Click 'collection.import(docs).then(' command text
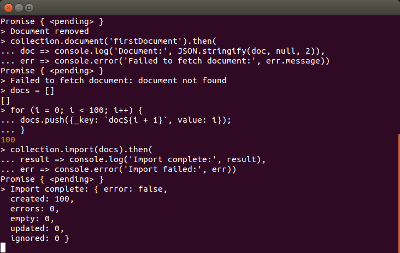 coord(81,150)
